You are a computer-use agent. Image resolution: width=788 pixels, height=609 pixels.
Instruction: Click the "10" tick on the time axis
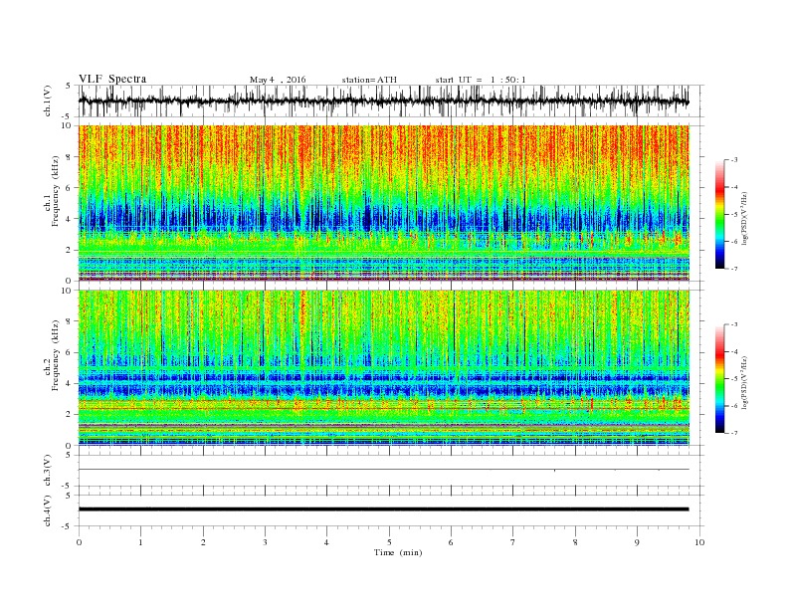[x=699, y=542]
